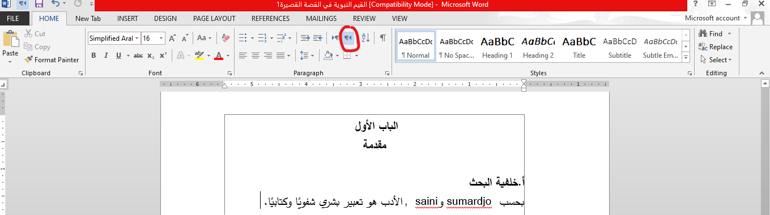The image size is (770, 215).
Task: Cut the selected text
Action: (35, 33)
